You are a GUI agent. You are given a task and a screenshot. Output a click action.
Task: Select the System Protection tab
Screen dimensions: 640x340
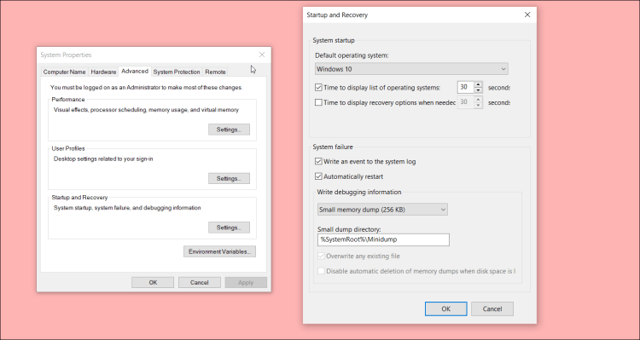pyautogui.click(x=177, y=72)
